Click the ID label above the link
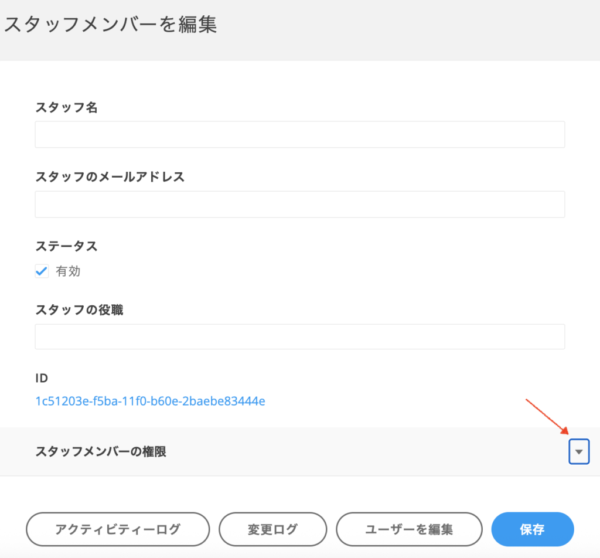This screenshot has height=558, width=600. 42,378
